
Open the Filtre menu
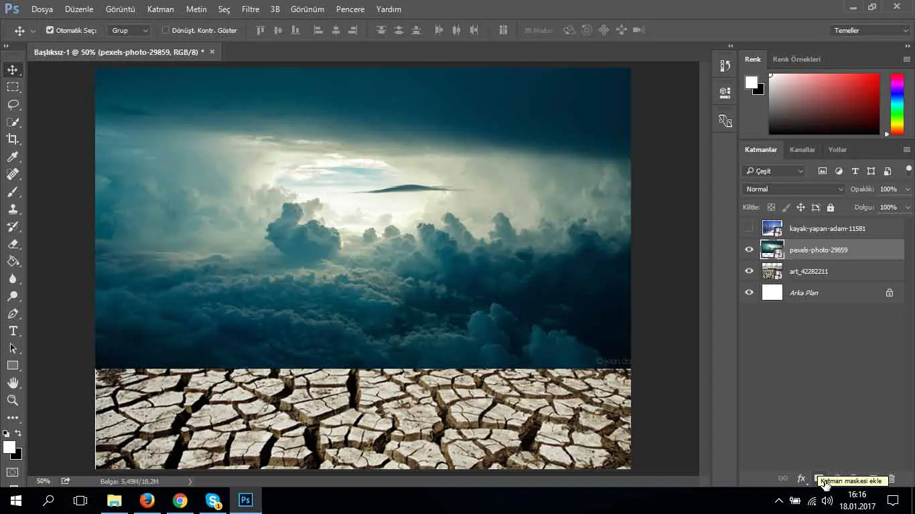(250, 9)
